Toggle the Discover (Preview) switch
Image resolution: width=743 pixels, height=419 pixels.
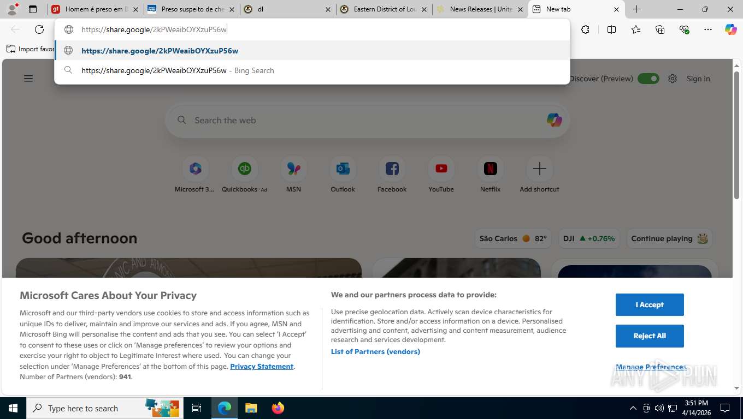648,79
